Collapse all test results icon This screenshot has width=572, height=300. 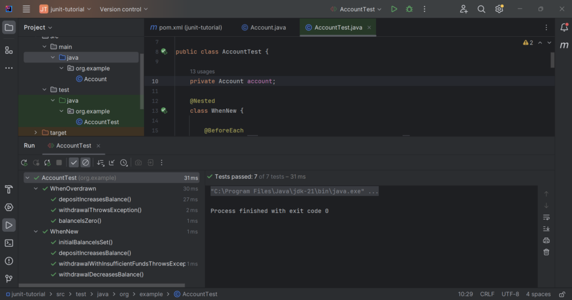[112, 163]
